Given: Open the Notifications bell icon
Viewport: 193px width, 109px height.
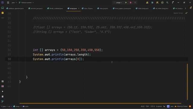Looking at the screenshot, I should click(191, 8).
